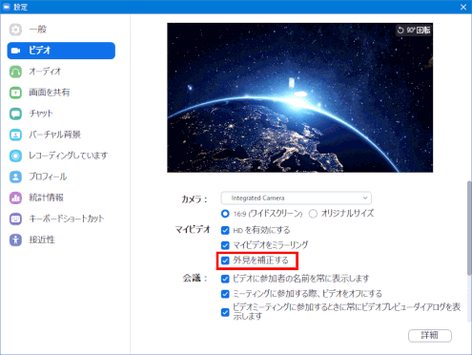Click the 画面を共有 green share icon
472x355 pixels.
click(x=15, y=93)
